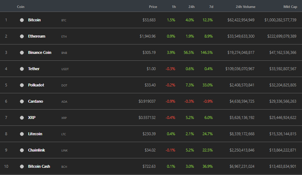Click the Ethereum name link

pyautogui.click(x=36, y=37)
